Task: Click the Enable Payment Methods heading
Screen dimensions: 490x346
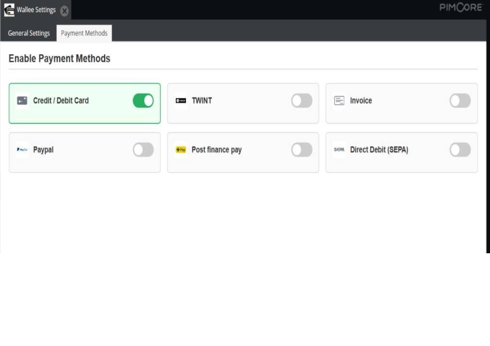Action: 60,59
